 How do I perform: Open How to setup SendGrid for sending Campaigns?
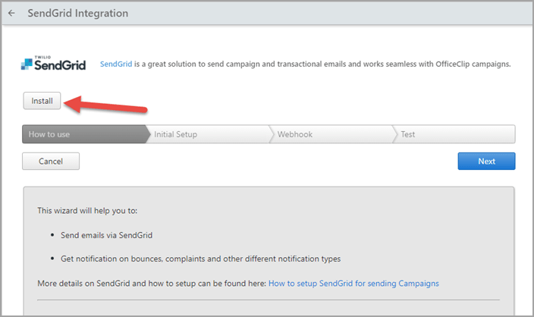pos(353,284)
